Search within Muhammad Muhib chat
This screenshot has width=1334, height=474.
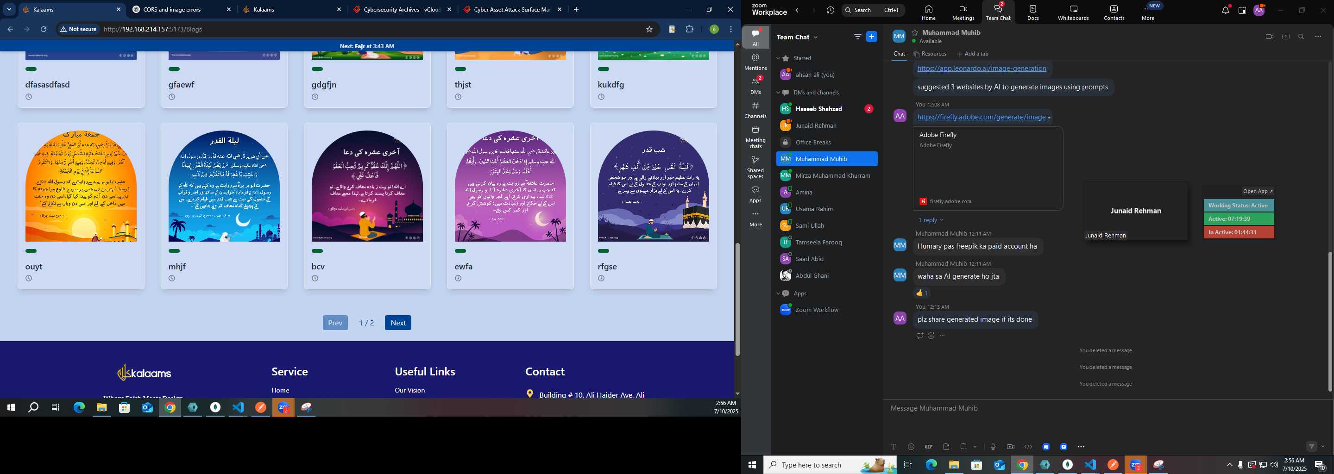[x=1302, y=37]
